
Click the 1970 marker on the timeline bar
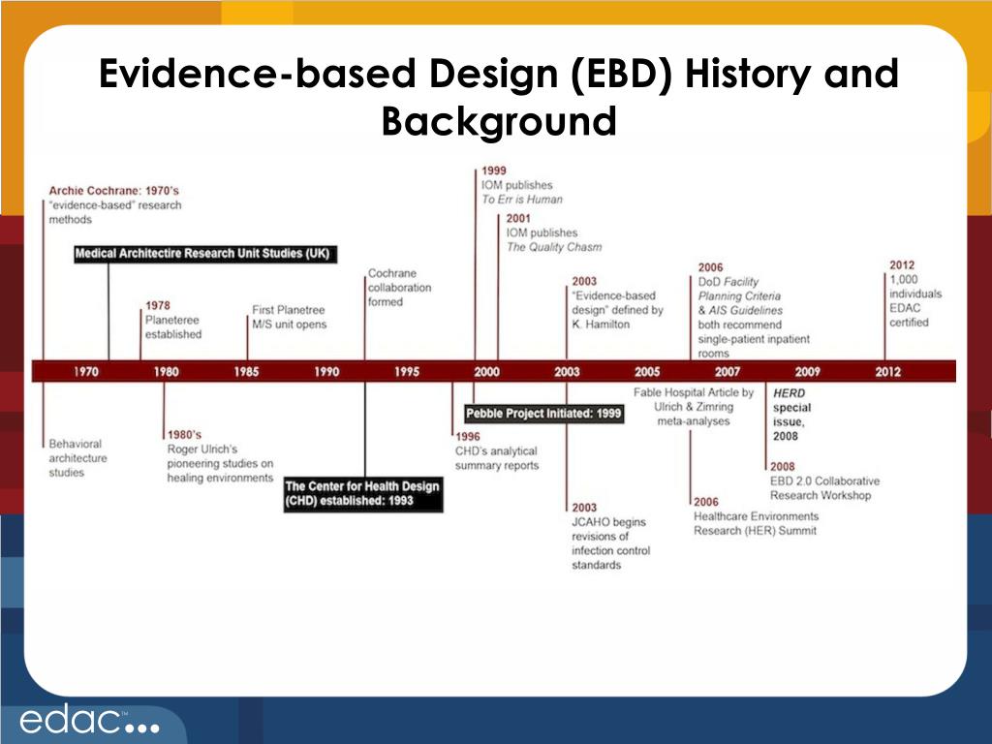pos(85,371)
